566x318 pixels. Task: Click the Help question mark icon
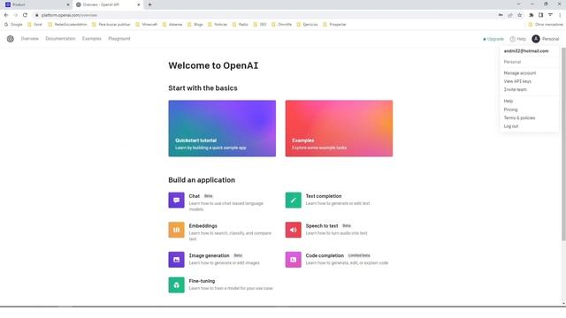pos(513,39)
